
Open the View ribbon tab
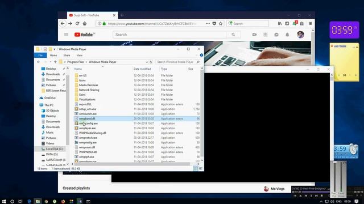tap(80, 56)
